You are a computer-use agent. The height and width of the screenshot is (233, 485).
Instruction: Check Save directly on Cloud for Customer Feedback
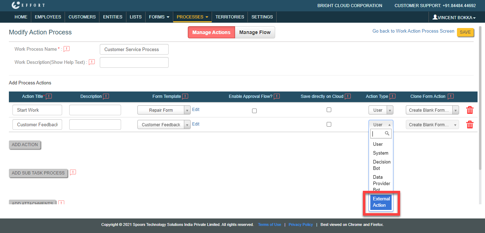(x=329, y=124)
